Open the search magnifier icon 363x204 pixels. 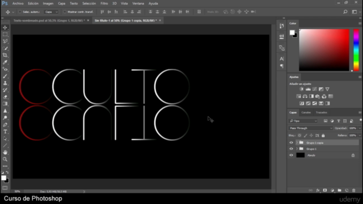[x=345, y=12]
